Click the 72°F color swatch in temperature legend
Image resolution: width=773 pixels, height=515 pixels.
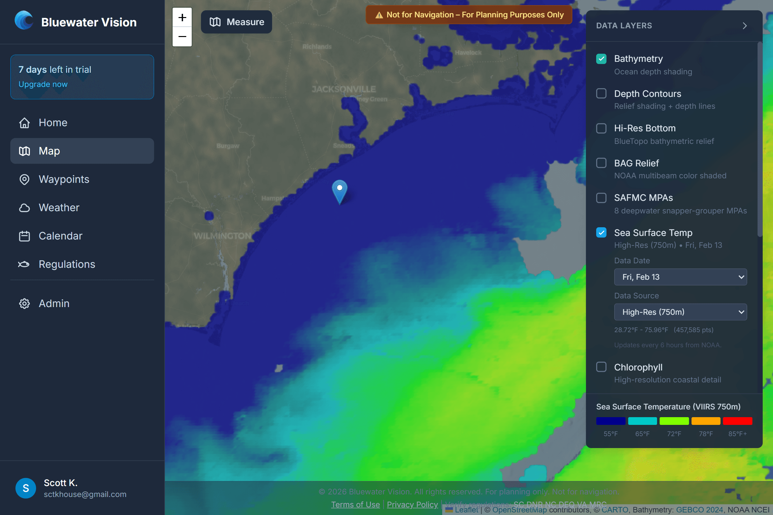[674, 421]
